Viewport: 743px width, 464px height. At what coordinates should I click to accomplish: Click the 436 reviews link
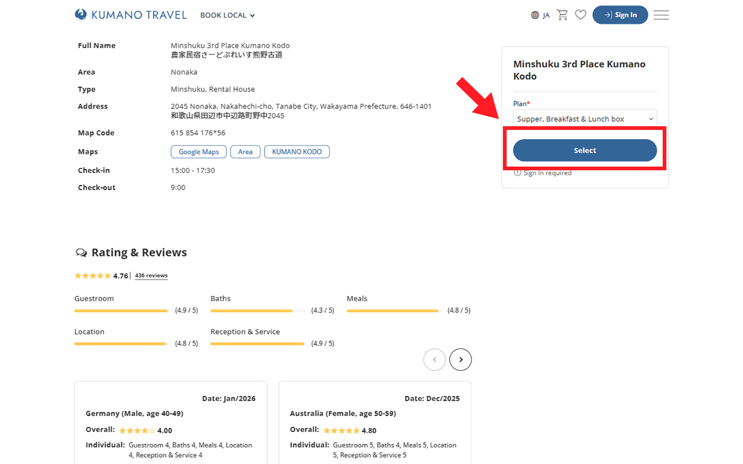(x=151, y=276)
